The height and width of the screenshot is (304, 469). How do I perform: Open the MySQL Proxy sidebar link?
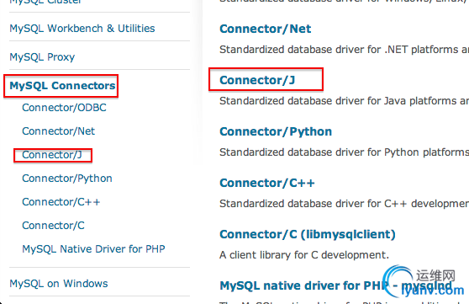[x=42, y=57]
